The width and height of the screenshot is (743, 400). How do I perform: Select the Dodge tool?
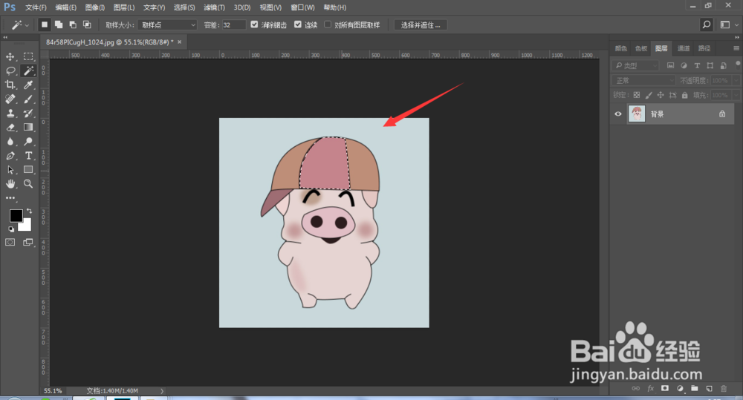[28, 142]
